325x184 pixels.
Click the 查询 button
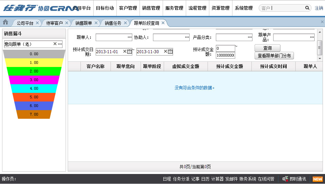267,48
